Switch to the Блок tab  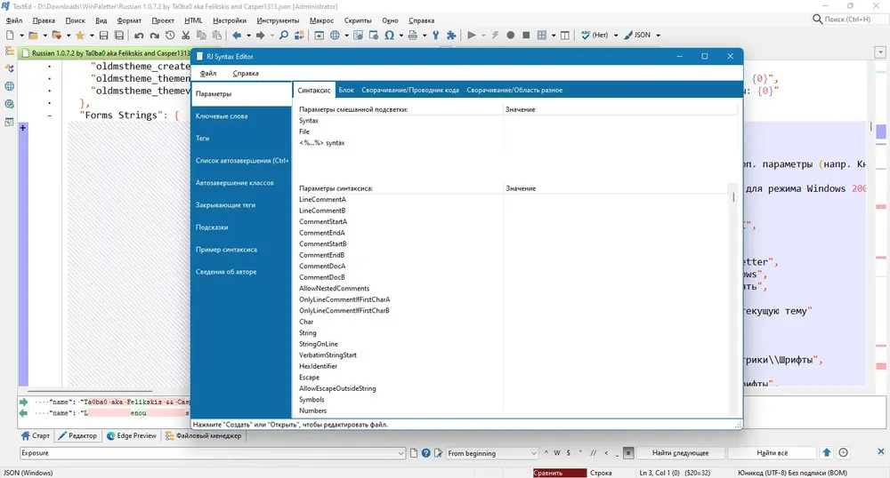point(346,90)
